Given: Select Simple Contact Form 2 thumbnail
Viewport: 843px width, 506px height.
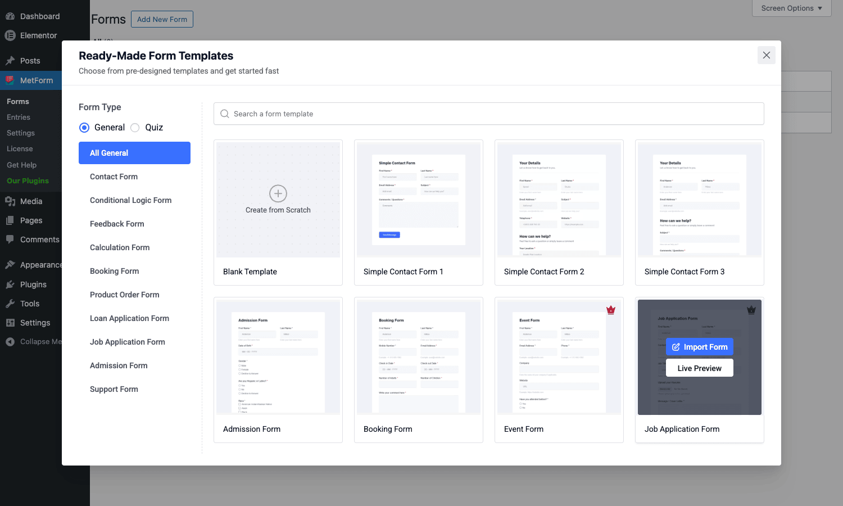Looking at the screenshot, I should (x=559, y=200).
